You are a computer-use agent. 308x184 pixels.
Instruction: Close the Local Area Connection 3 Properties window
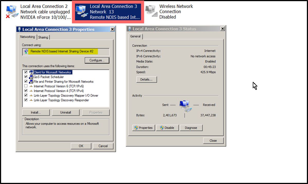112,29
